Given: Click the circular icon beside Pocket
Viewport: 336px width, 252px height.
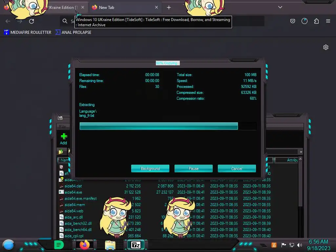Looking at the screenshot, I should click(x=304, y=21).
